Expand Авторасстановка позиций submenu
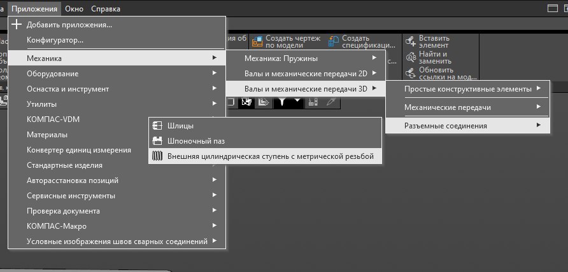This screenshot has width=568, height=272. click(x=117, y=180)
